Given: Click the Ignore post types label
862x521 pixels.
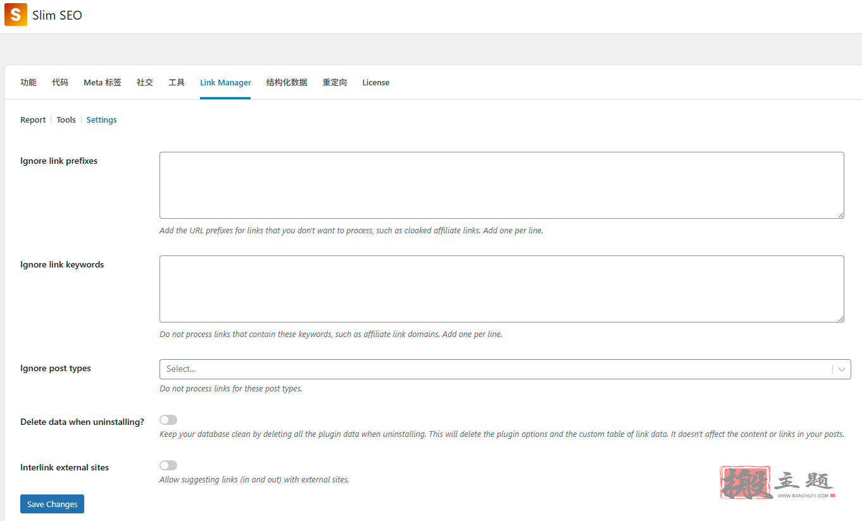Looking at the screenshot, I should (x=56, y=368).
